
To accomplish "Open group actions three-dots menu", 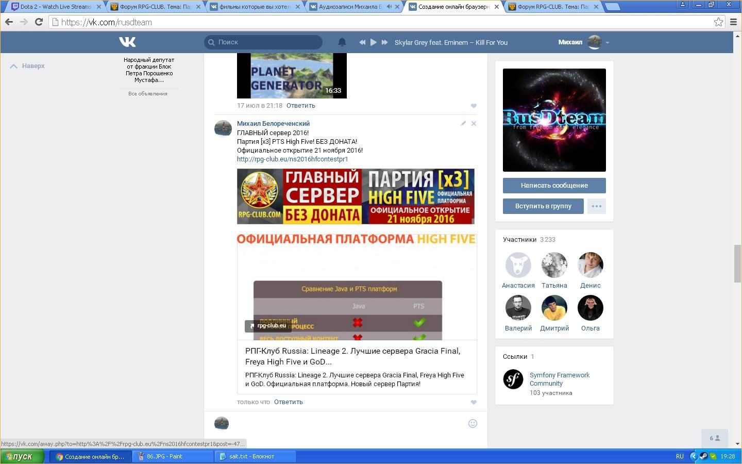I will [596, 206].
